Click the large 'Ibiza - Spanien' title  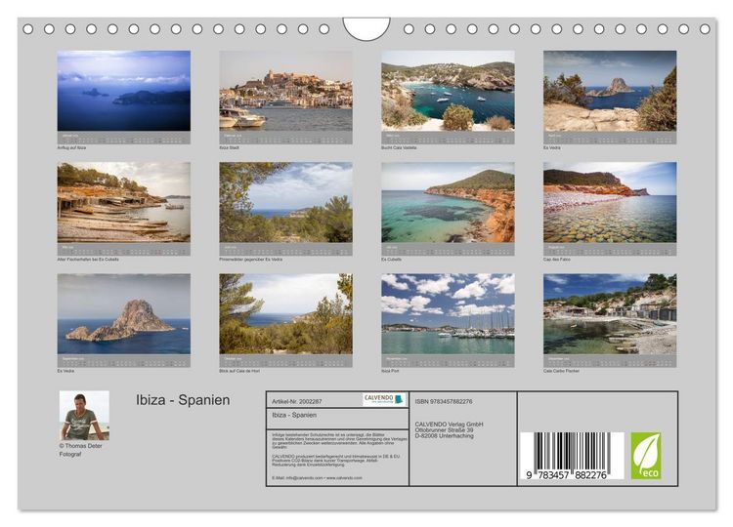click(183, 400)
